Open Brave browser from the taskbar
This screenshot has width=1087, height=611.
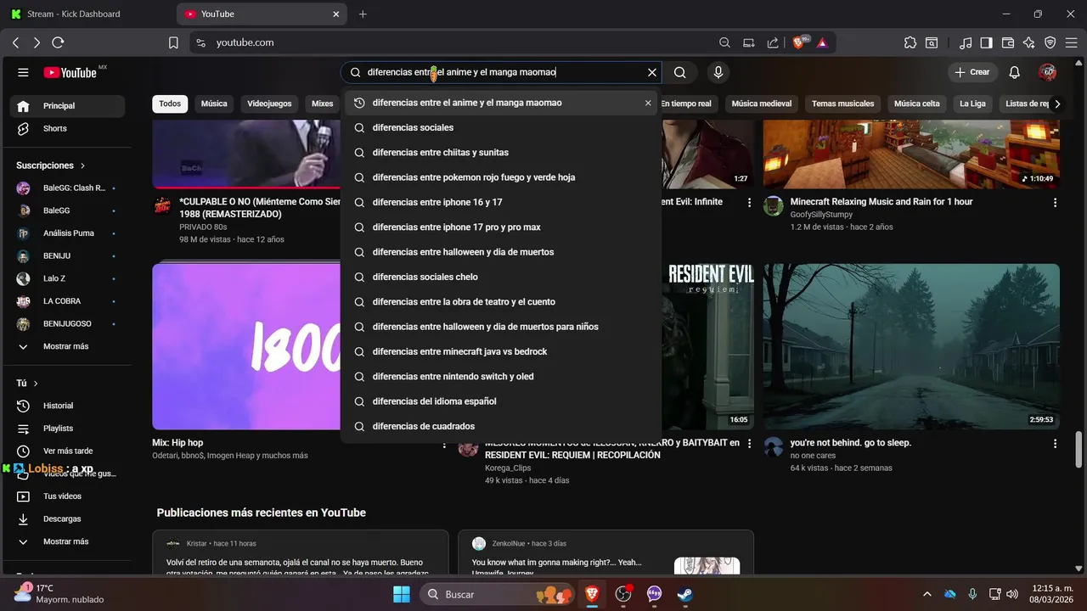(592, 594)
